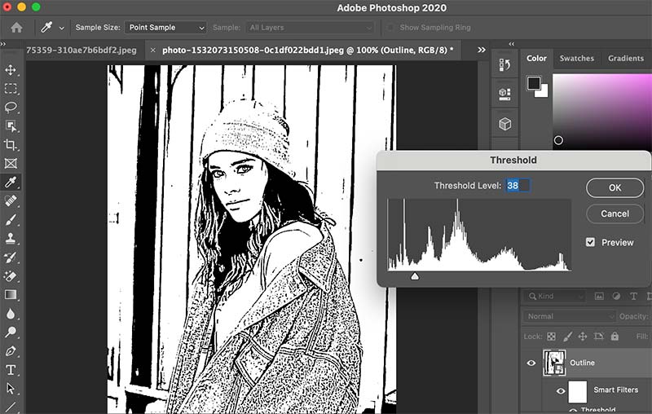Click the Outline layer thumbnail
This screenshot has height=414, width=652.
(x=554, y=363)
